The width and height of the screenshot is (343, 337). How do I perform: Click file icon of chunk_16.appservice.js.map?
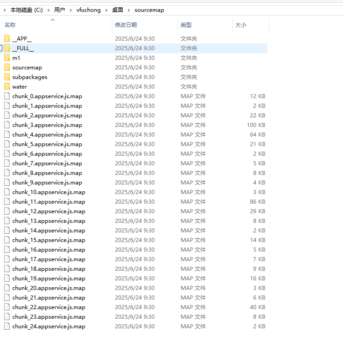point(7,250)
